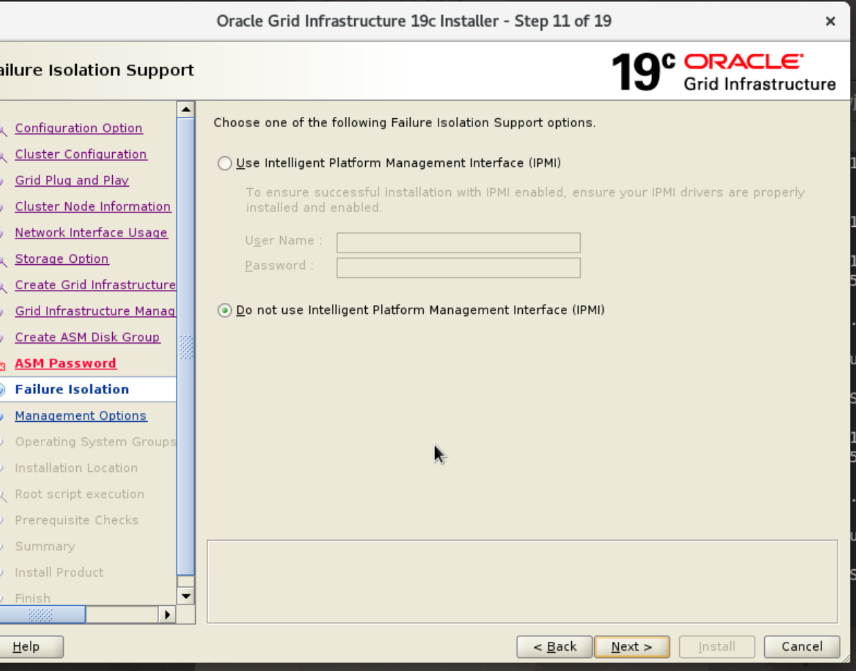Select Use Intelligent Platform Management Interface radio
Viewport: 856px width, 671px height.
pos(224,164)
